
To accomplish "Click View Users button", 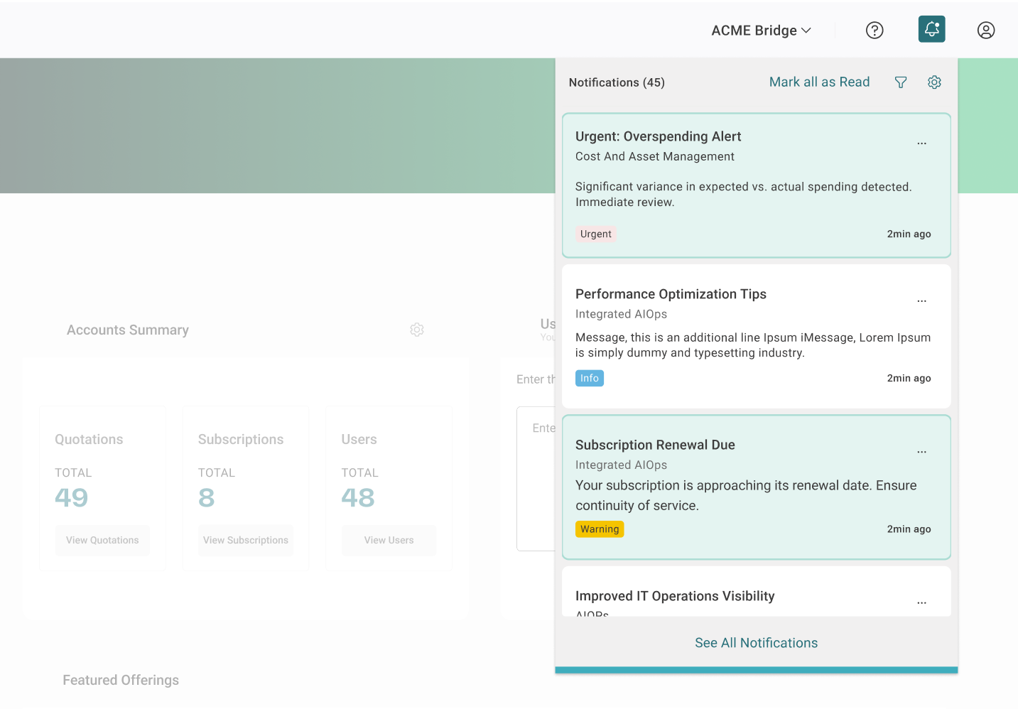I will point(389,541).
